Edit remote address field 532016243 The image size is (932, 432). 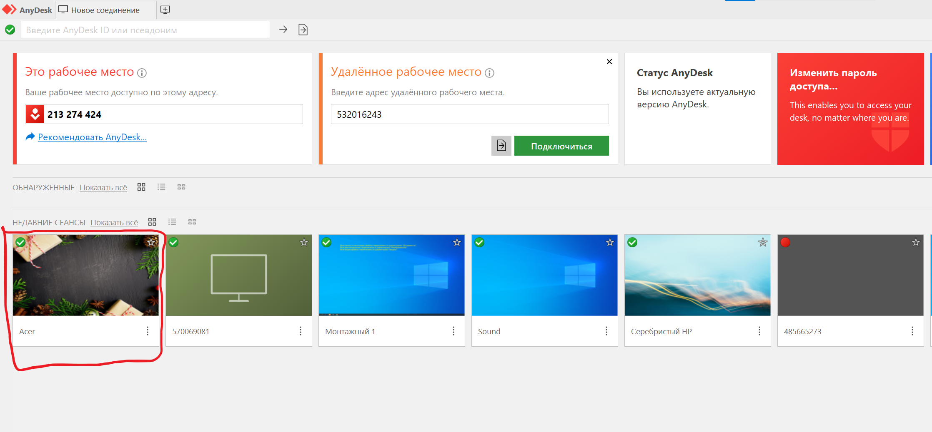[x=470, y=114]
